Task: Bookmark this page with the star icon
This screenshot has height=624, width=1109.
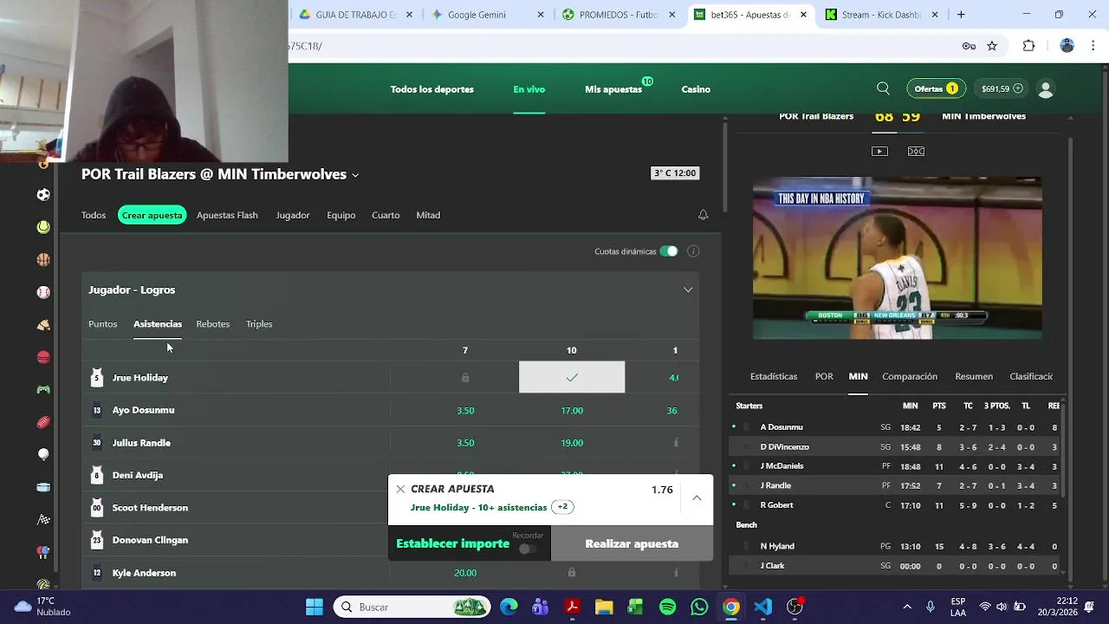Action: tap(992, 46)
